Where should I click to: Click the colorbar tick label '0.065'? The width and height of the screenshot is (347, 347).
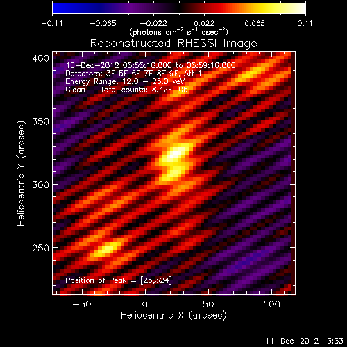pyautogui.click(x=255, y=23)
